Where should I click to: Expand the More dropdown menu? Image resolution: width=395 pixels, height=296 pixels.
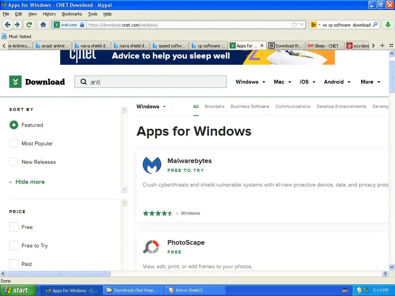click(370, 82)
